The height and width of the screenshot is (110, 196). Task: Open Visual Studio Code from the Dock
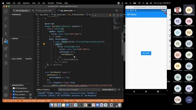[x=76, y=105]
